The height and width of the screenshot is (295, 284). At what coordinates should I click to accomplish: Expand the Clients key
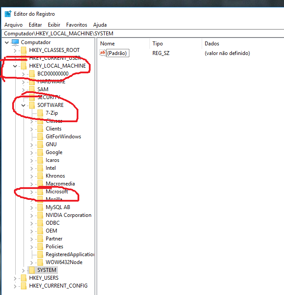pyautogui.click(x=31, y=129)
